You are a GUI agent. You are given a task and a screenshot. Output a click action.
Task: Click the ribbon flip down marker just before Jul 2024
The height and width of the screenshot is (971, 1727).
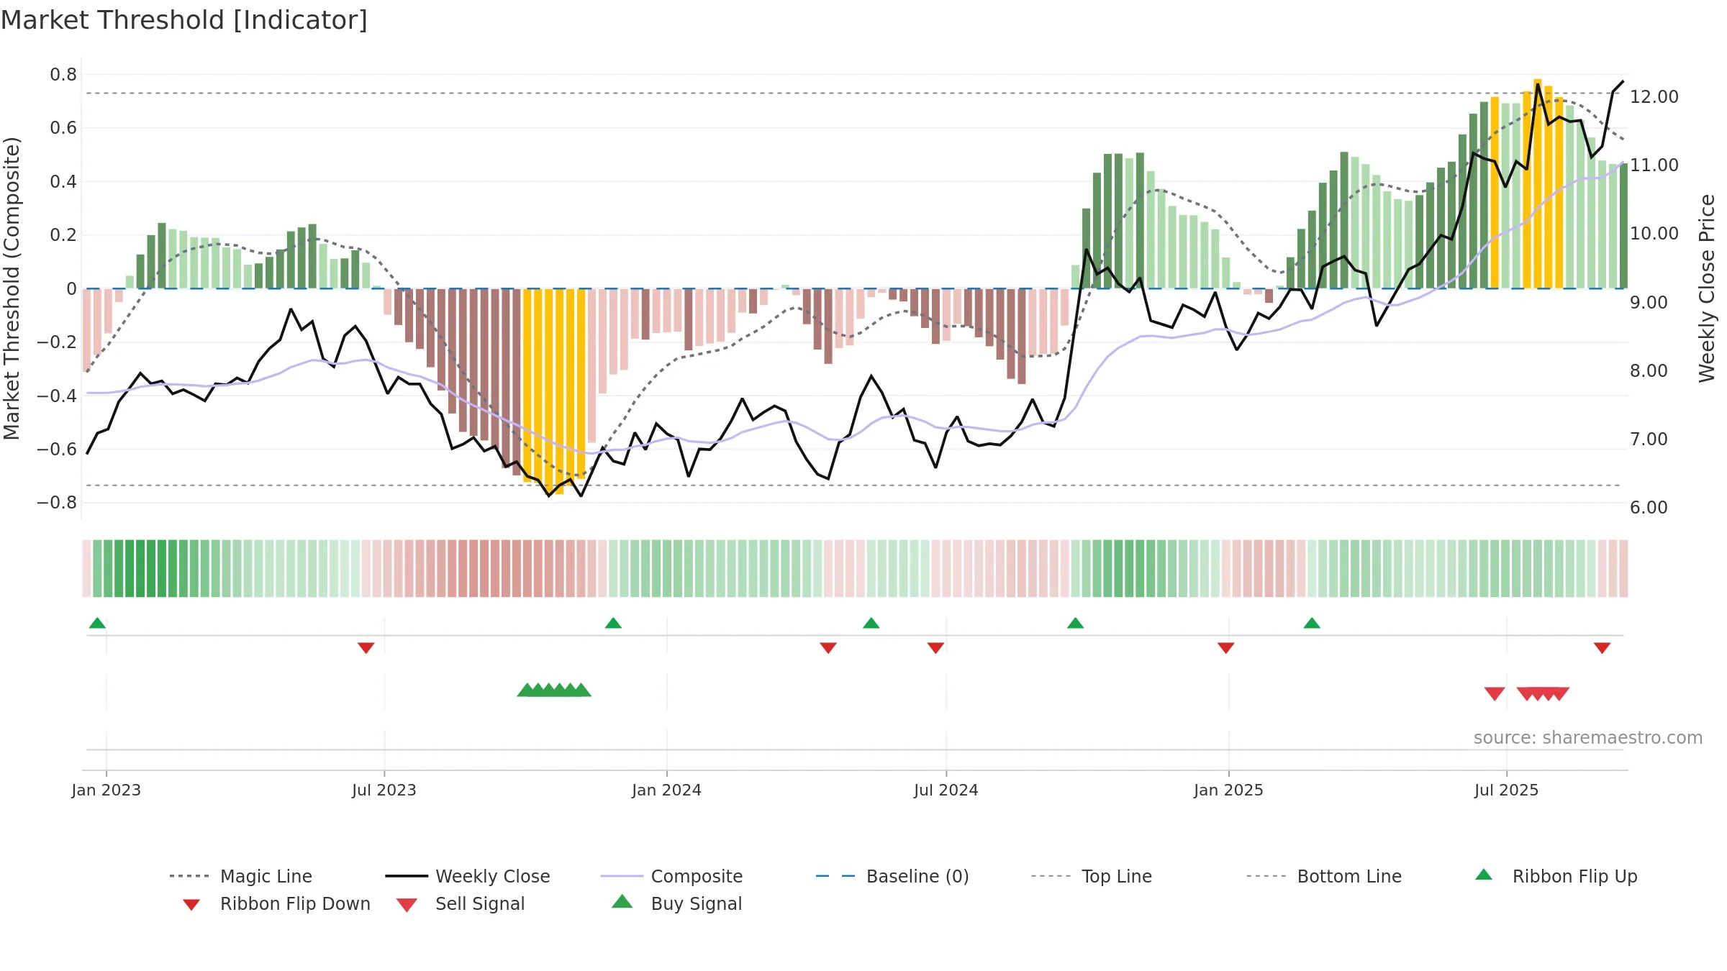pyautogui.click(x=935, y=648)
